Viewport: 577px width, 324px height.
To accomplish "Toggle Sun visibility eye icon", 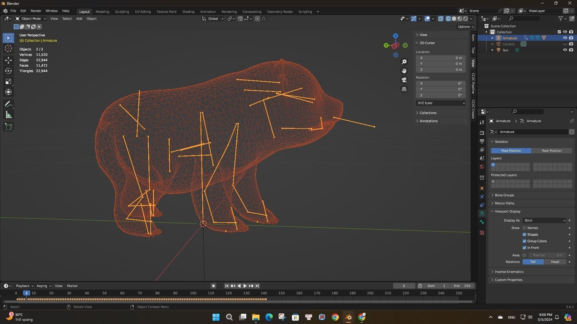I will [x=565, y=50].
